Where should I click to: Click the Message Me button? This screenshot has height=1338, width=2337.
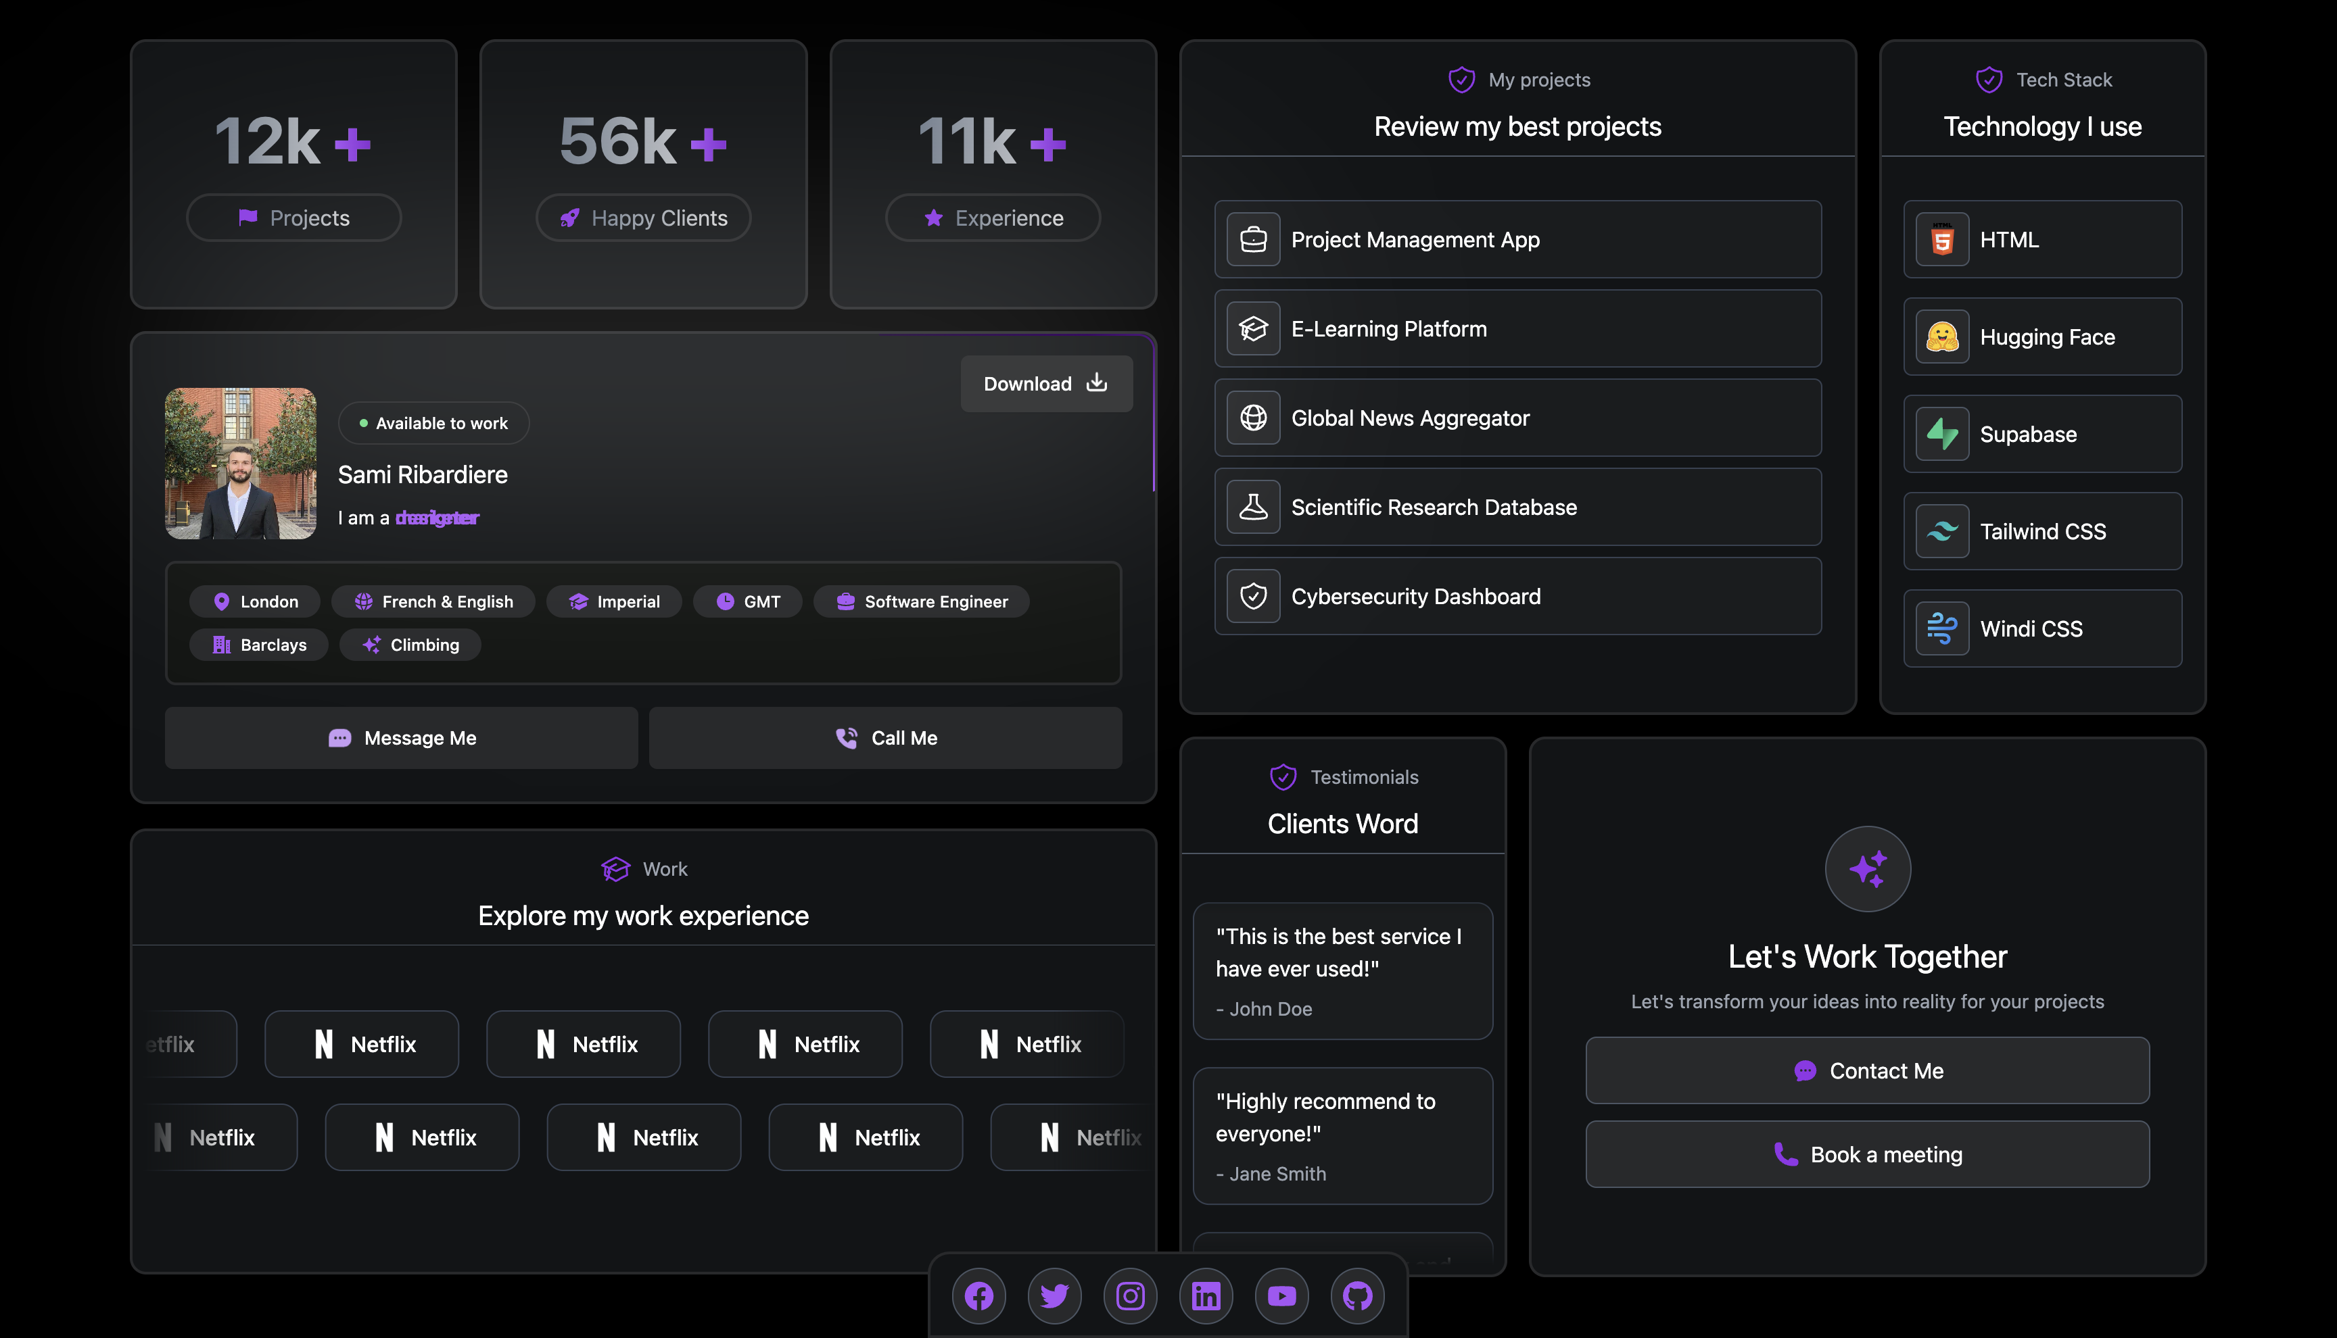pos(401,738)
